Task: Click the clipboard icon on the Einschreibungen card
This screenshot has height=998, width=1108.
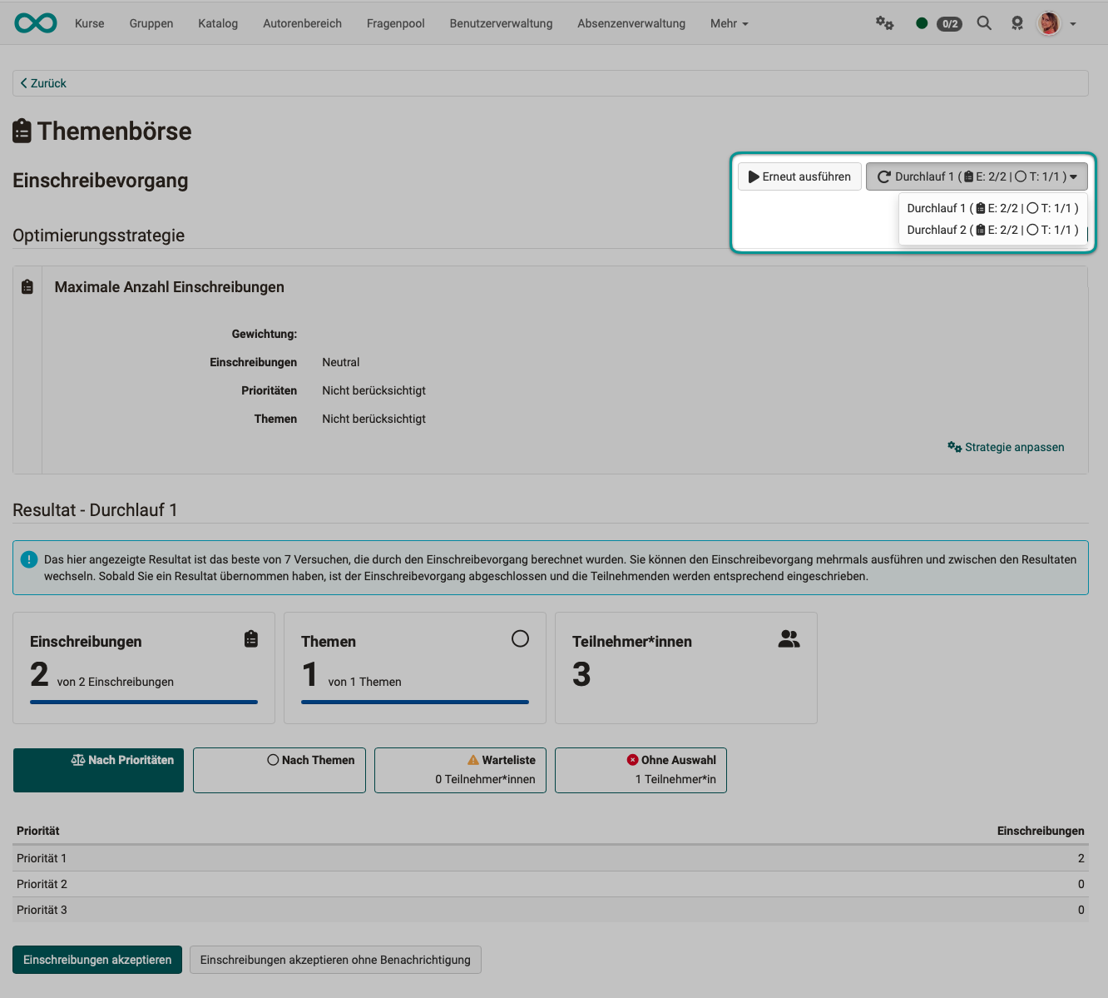Action: pos(251,638)
